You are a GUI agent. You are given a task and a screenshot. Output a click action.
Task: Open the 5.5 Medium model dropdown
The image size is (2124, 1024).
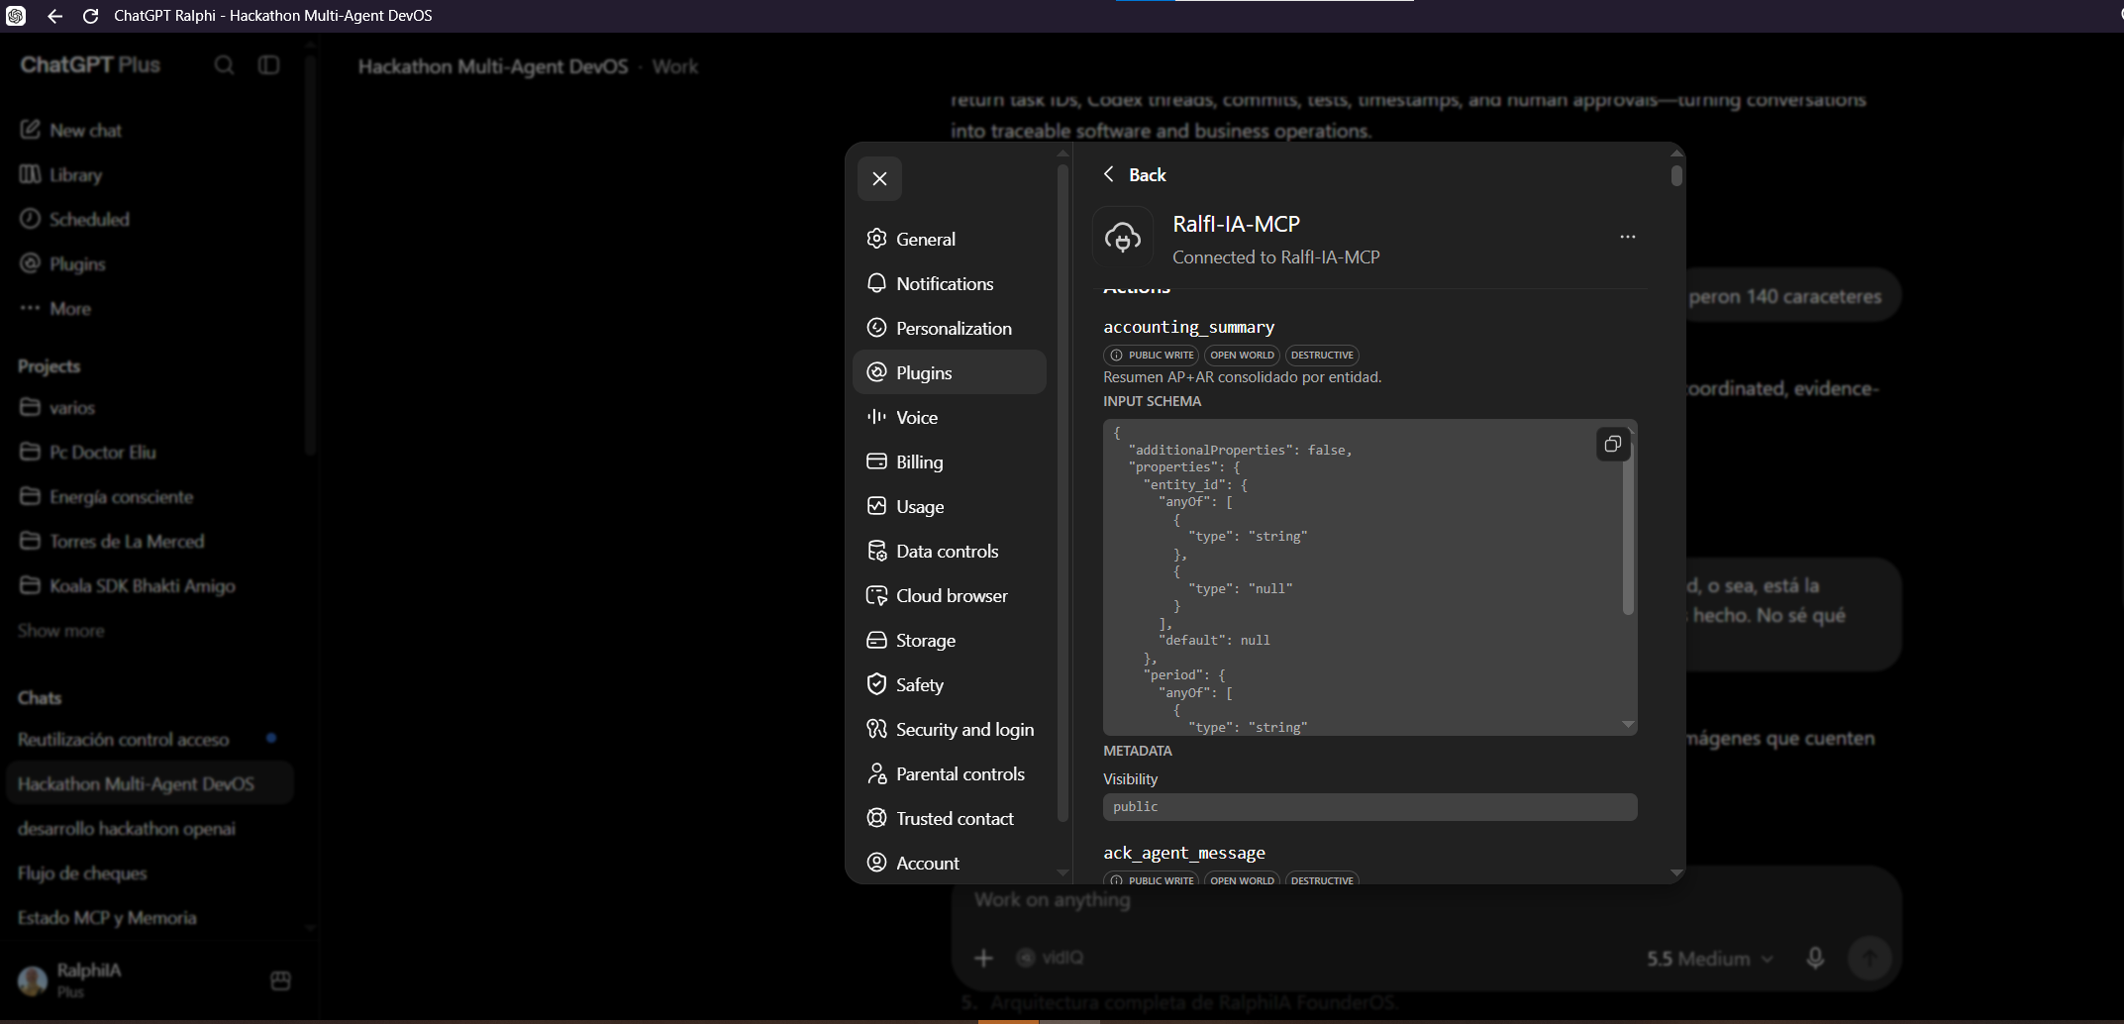pos(1709,959)
